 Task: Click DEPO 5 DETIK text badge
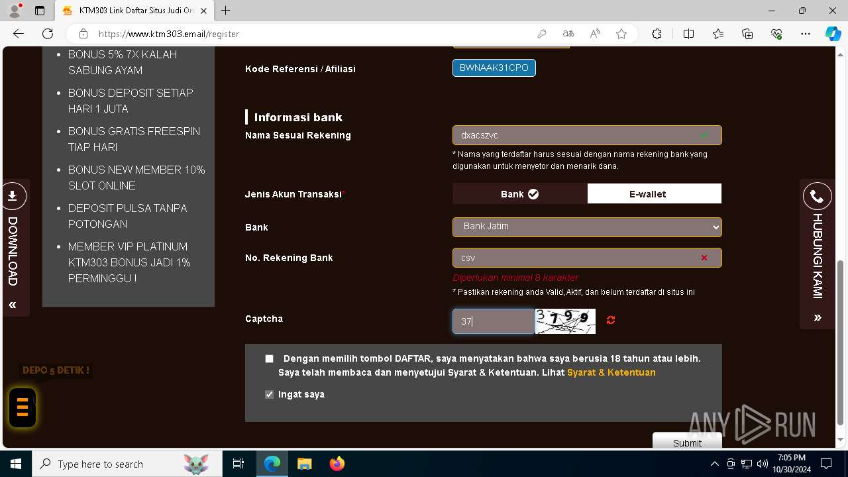click(56, 370)
